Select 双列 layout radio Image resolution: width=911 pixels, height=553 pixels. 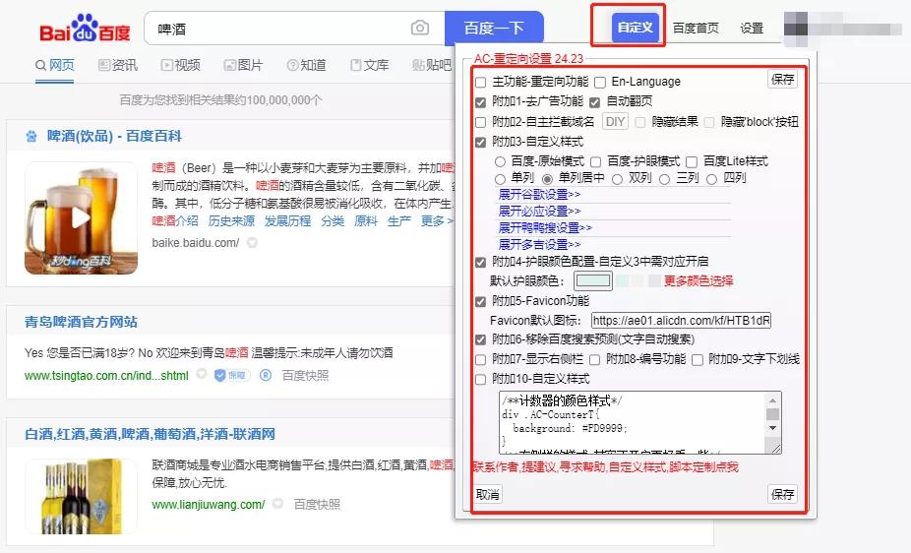click(617, 179)
